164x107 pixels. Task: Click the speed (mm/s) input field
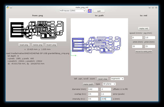137,37
